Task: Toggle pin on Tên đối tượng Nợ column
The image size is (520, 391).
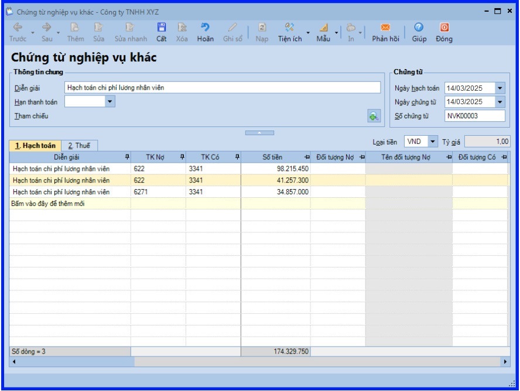Action: tap(449, 157)
